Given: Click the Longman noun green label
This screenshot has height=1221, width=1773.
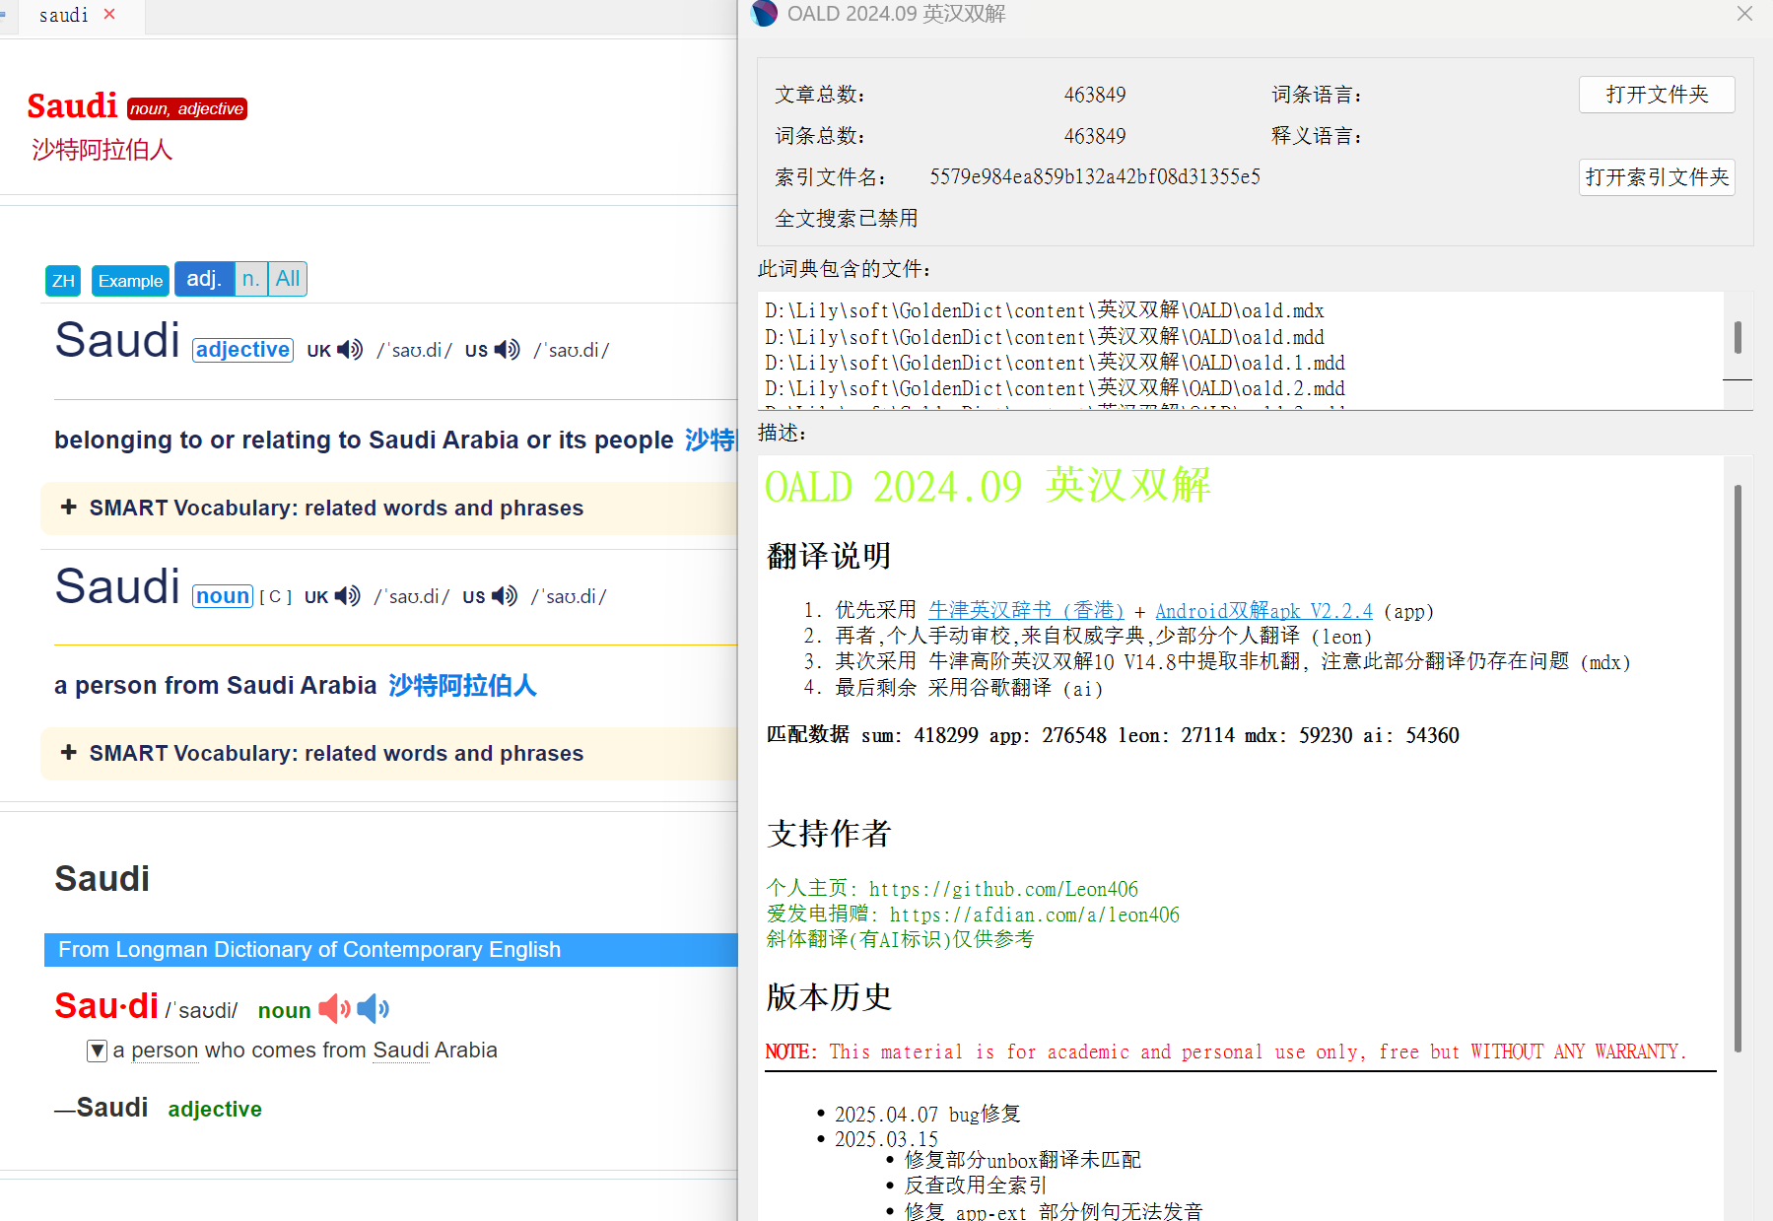Looking at the screenshot, I should pos(284,1011).
